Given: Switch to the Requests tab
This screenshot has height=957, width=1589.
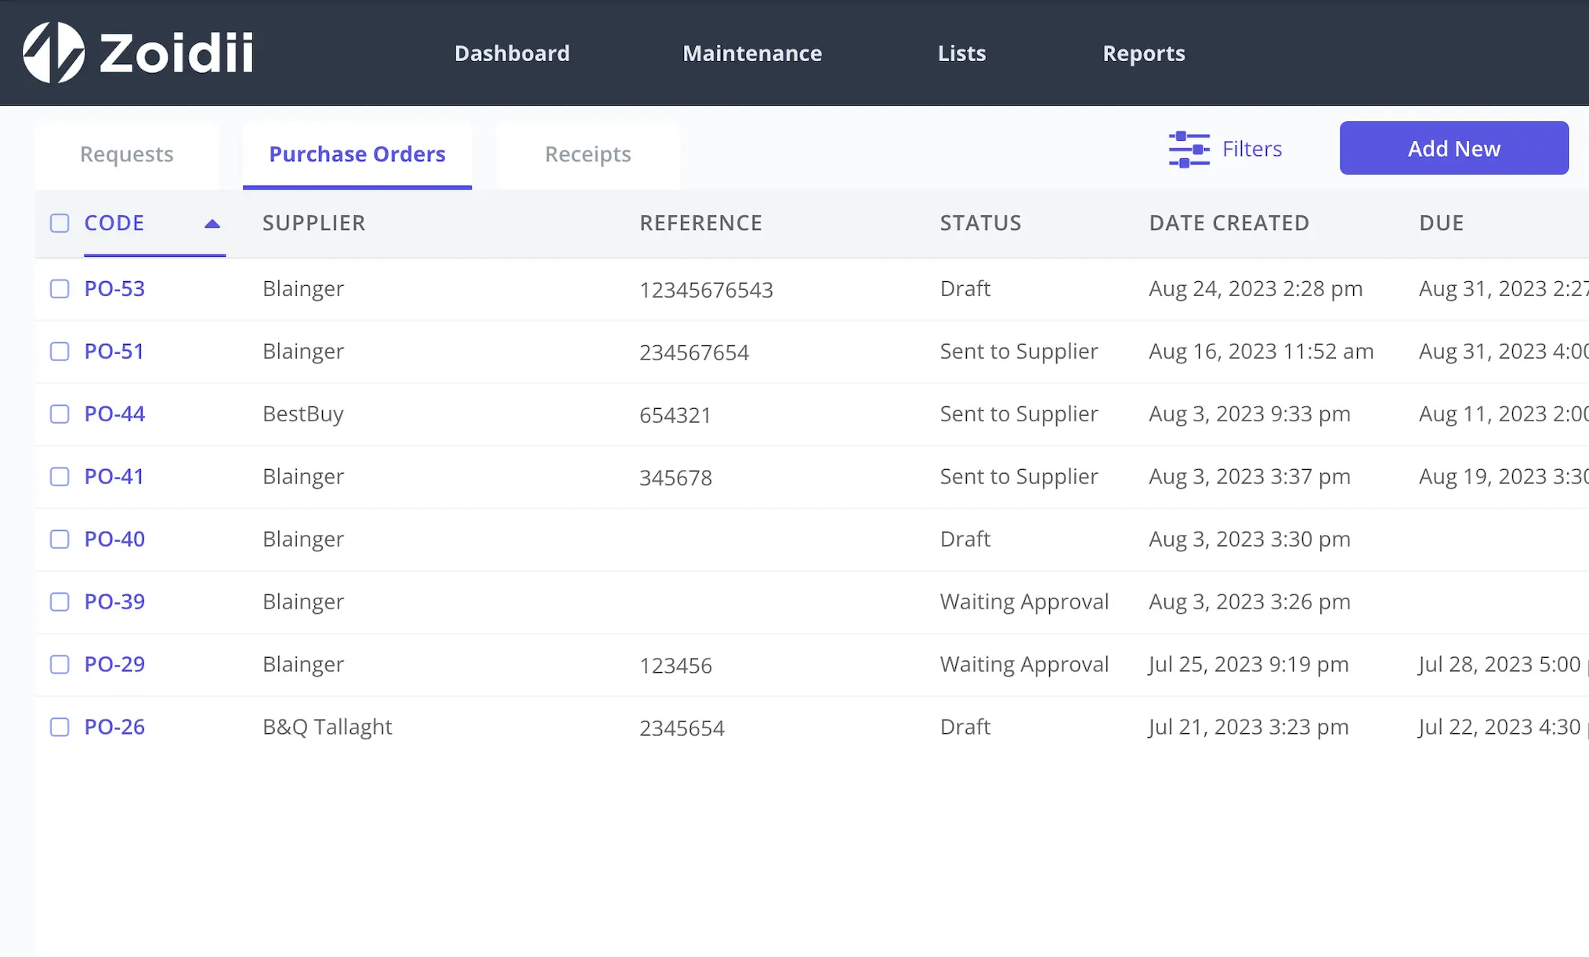Looking at the screenshot, I should [127, 154].
